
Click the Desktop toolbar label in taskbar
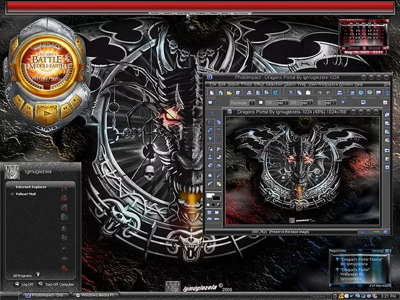[x=318, y=296]
